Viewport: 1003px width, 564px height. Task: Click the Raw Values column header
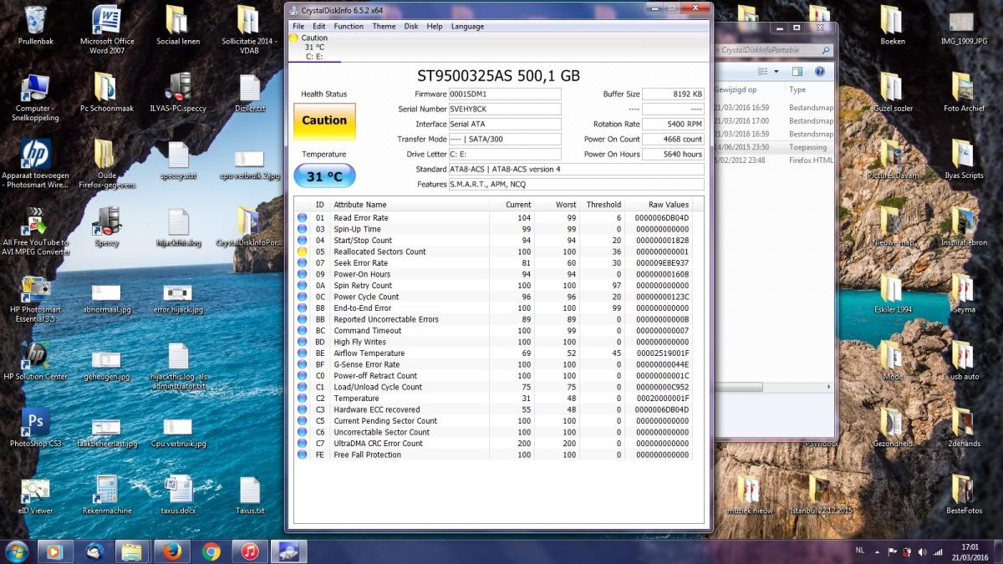[x=669, y=205]
